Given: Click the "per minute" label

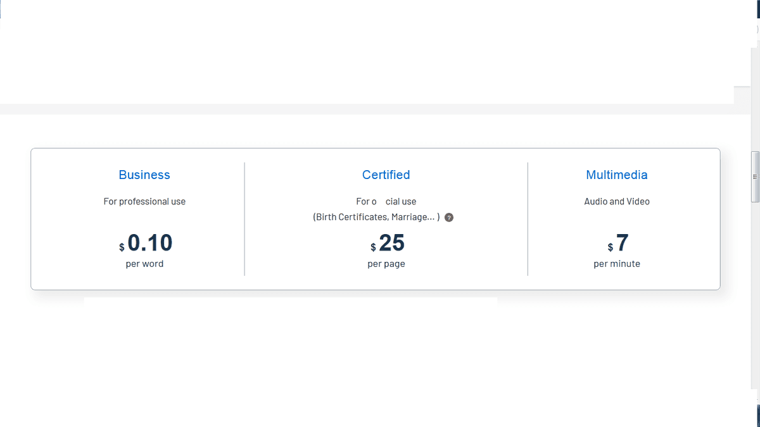Looking at the screenshot, I should 617,264.
